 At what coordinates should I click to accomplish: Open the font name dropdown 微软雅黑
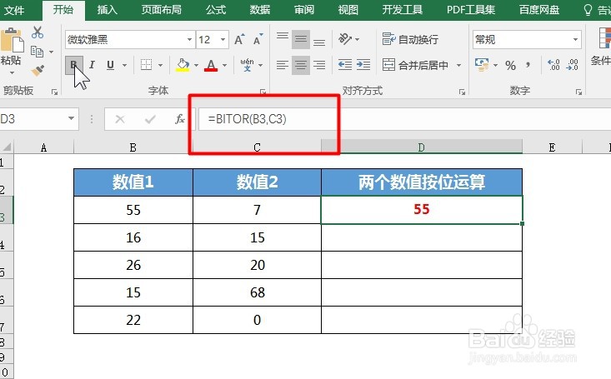tap(189, 39)
